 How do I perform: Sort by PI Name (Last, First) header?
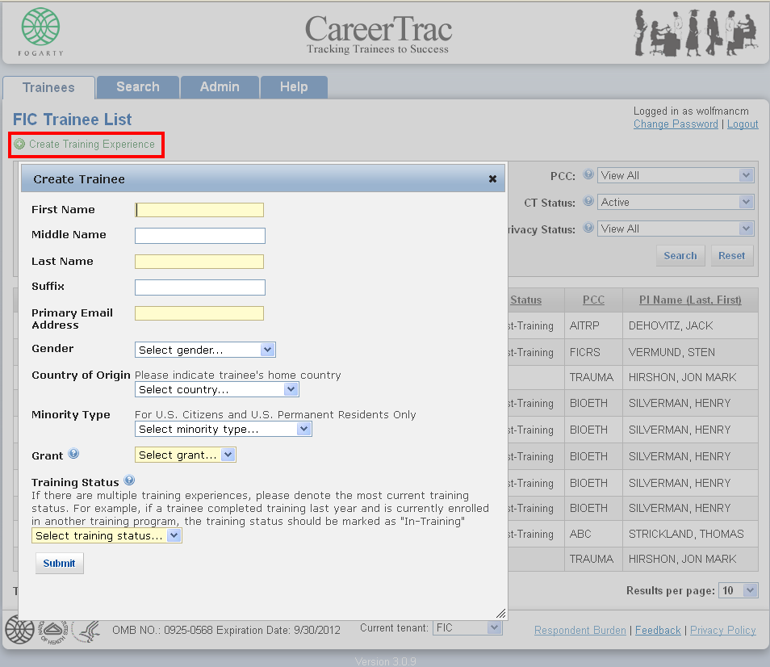[x=690, y=300]
